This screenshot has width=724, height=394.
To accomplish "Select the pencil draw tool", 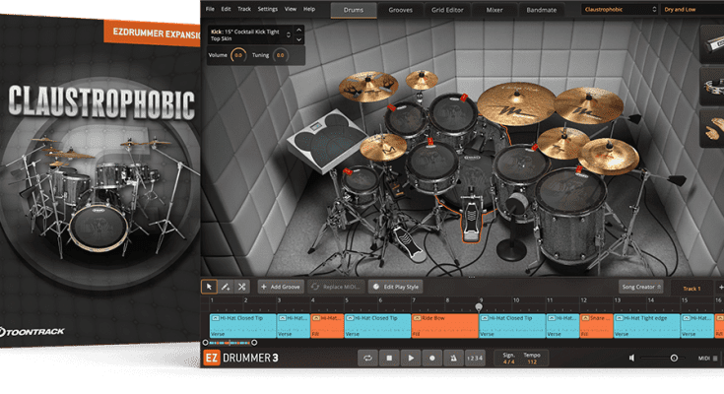I will point(226,287).
